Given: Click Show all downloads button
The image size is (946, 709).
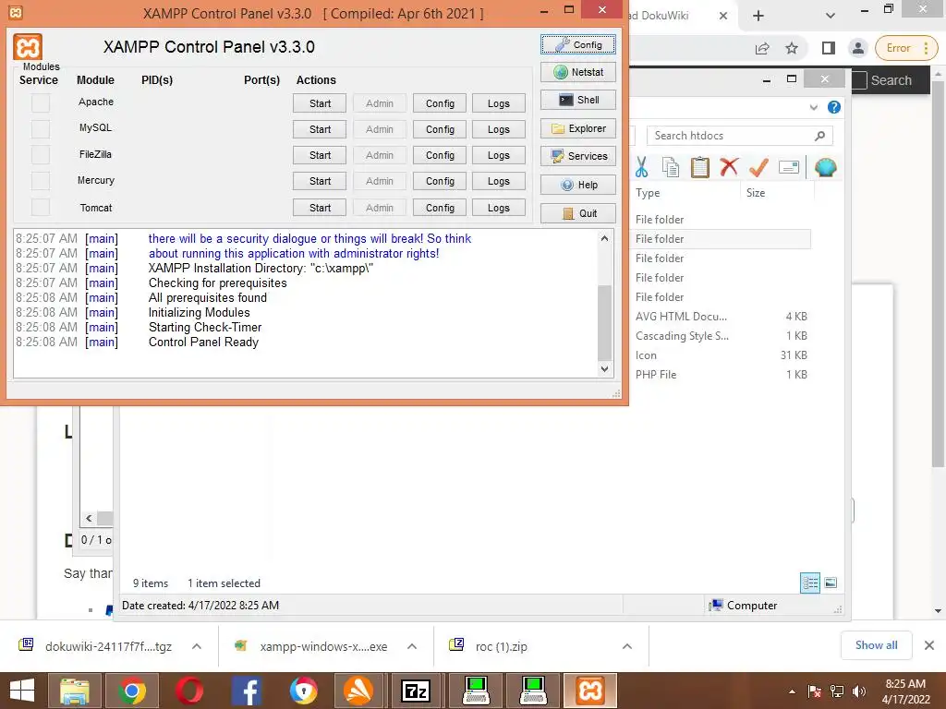Looking at the screenshot, I should 876,645.
